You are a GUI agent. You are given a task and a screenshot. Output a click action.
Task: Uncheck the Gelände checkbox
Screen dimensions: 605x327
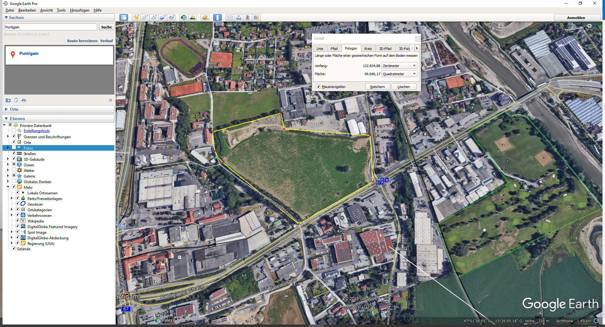(14, 248)
